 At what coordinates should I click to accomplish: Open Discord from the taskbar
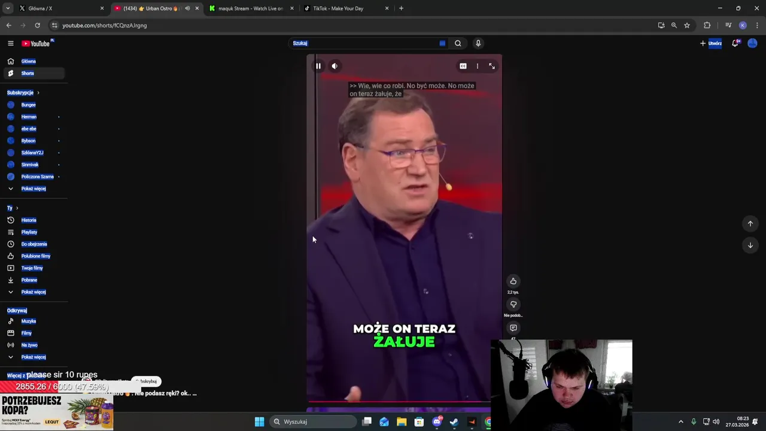point(437,421)
